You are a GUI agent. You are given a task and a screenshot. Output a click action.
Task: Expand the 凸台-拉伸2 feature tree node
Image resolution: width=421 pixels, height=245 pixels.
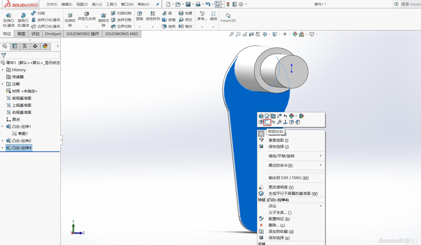tap(3, 141)
